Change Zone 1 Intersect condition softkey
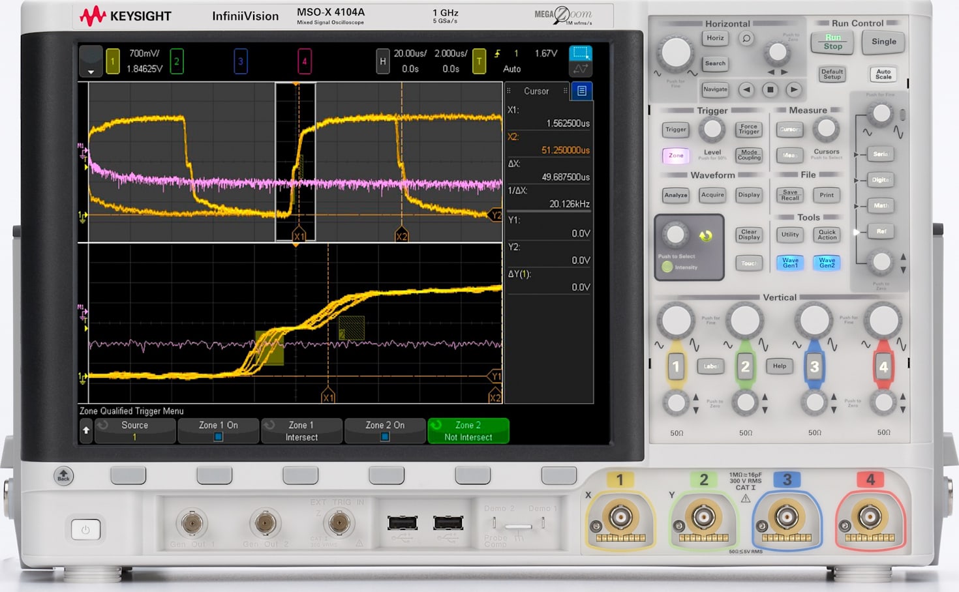The height and width of the screenshot is (592, 959). pyautogui.click(x=301, y=430)
